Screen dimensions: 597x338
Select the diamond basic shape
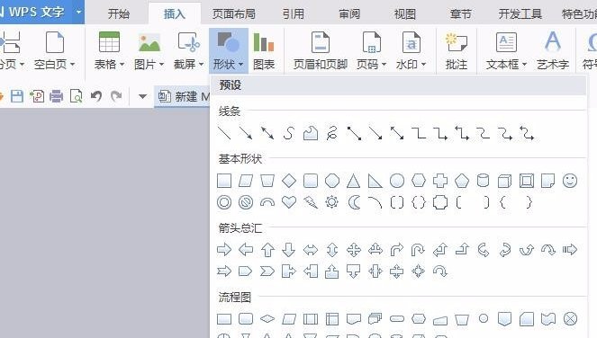pos(289,181)
